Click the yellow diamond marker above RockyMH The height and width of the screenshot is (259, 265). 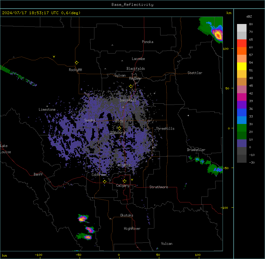click(77, 63)
